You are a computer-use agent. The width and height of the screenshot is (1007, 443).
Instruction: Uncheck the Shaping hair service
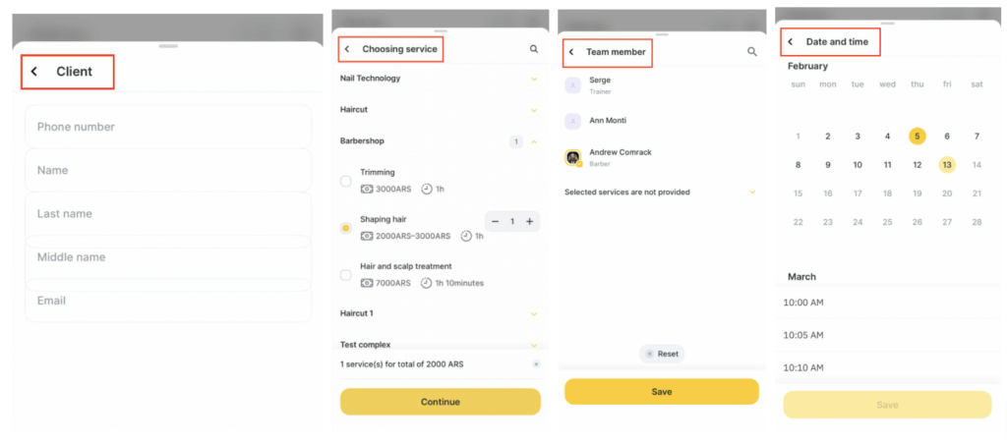pos(345,228)
